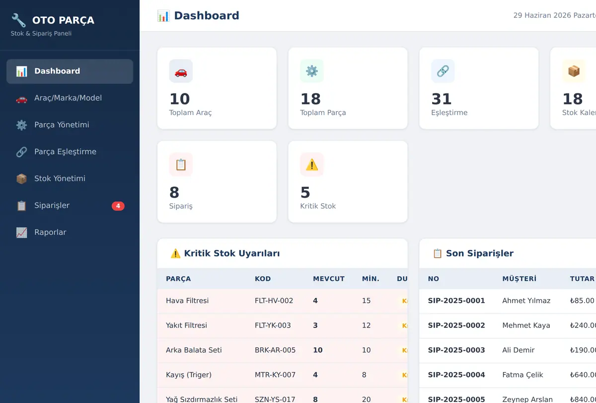Click the red 4 badge on Siparişler
The width and height of the screenshot is (596, 403).
118,206
